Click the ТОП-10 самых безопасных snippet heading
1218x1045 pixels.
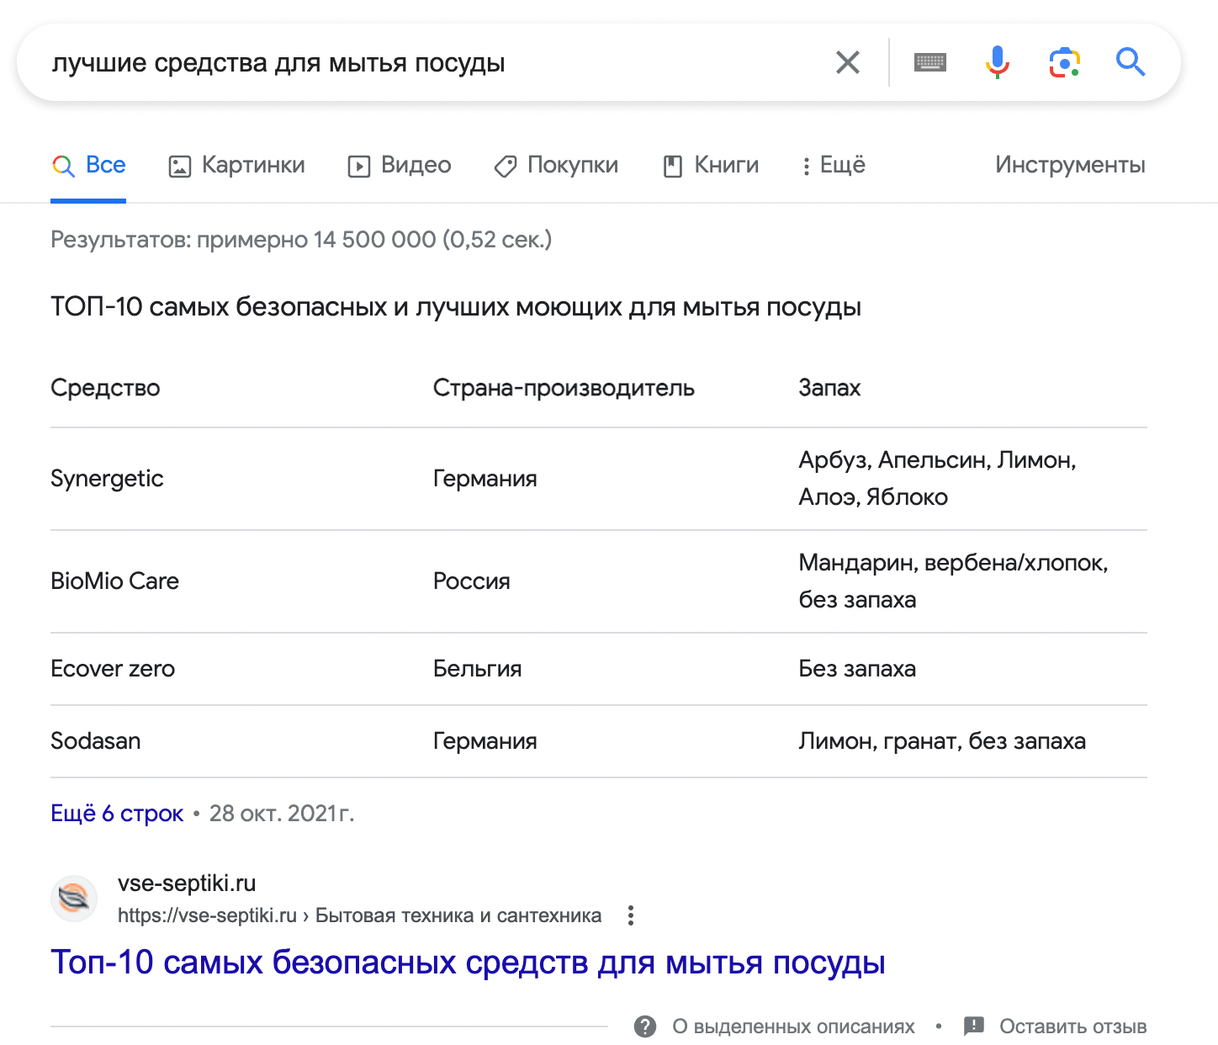[x=456, y=307]
